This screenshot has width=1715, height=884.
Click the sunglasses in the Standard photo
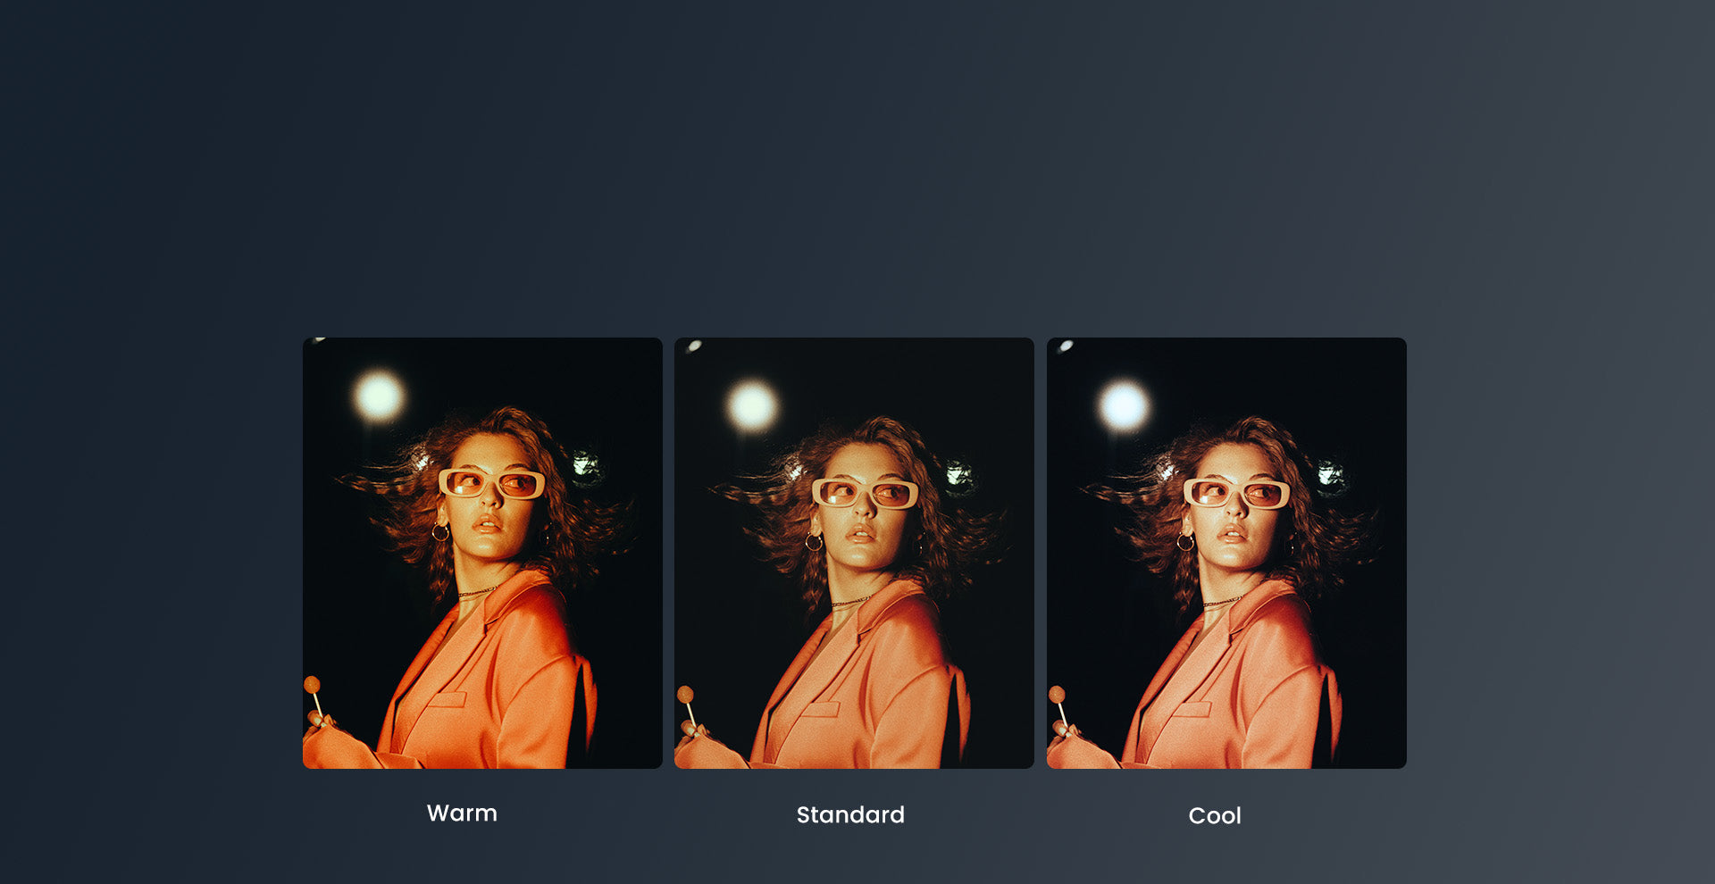(x=865, y=493)
